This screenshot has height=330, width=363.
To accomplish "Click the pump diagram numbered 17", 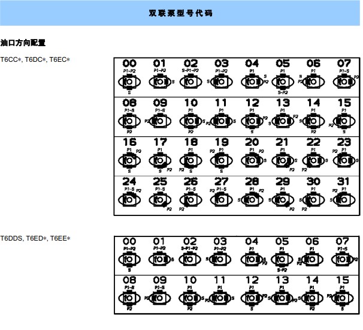I will coord(159,160).
